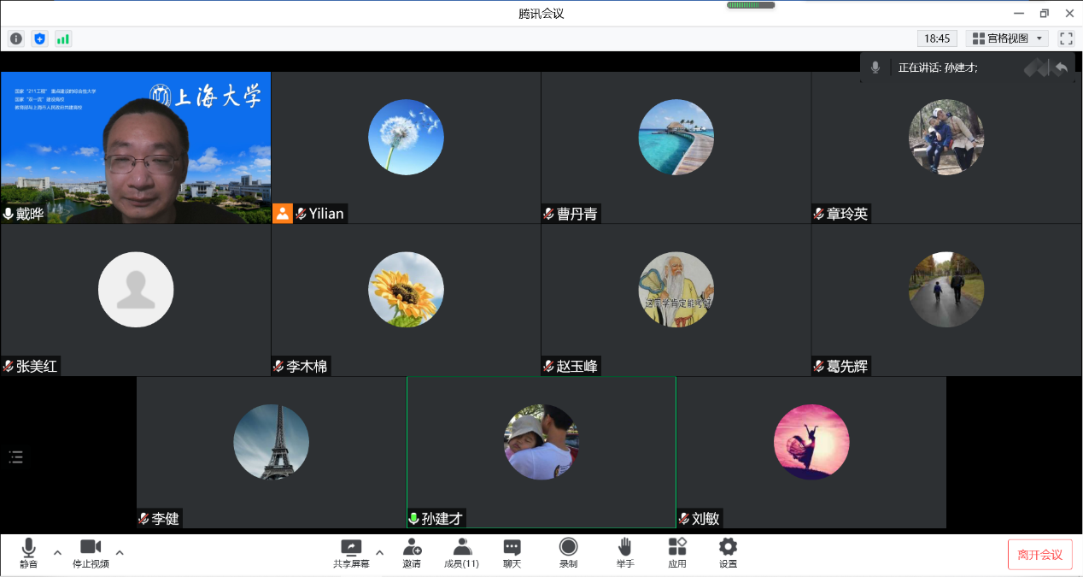This screenshot has width=1083, height=577.
Task: Expand video options arrow beside 停止视频
Action: click(120, 552)
